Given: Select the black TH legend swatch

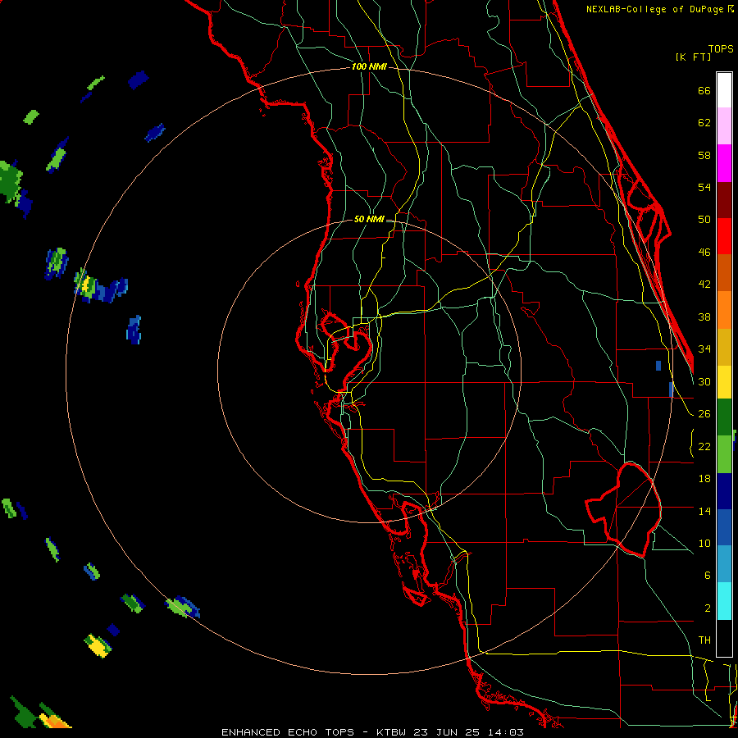Looking at the screenshot, I should click(x=724, y=638).
